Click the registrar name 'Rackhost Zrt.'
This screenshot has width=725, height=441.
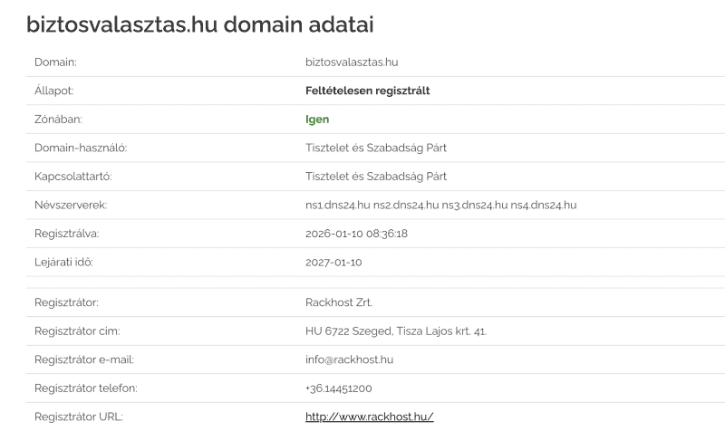338,302
